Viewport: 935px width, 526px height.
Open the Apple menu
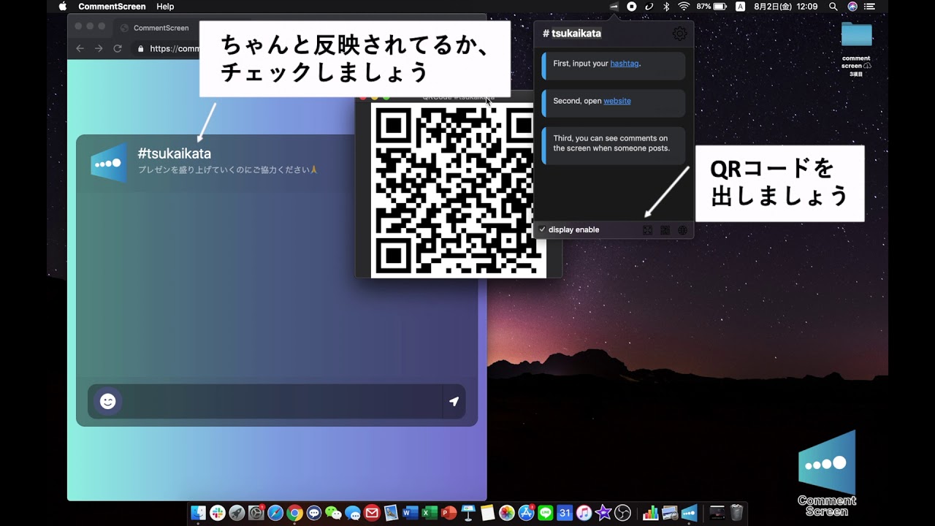[x=63, y=7]
